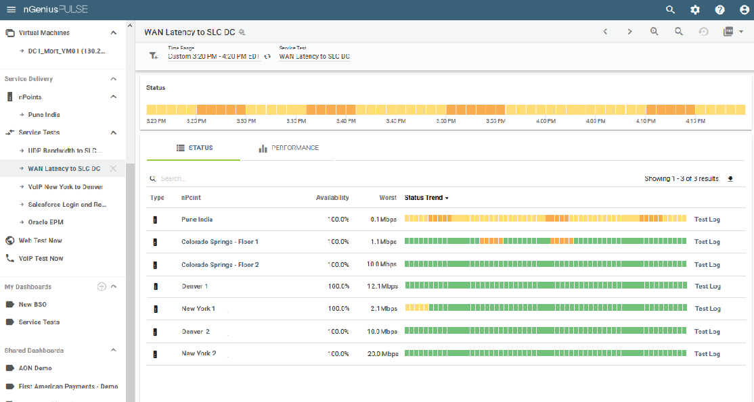The image size is (754, 402).
Task: Collapse the Shared Dashboards section
Action: 114,350
